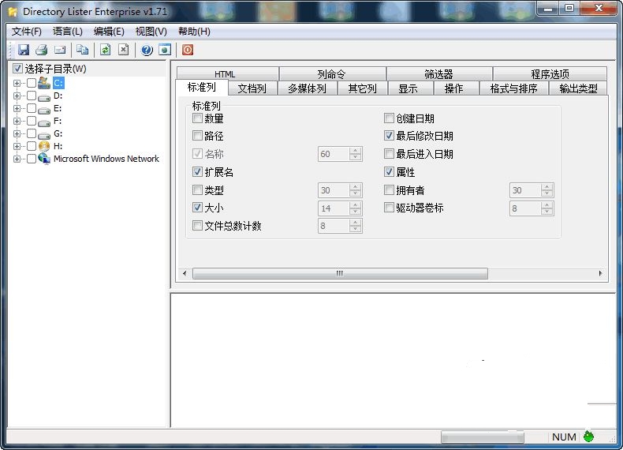Click the Microsoft Windows Network globe icon
Image resolution: width=623 pixels, height=450 pixels.
coord(44,159)
